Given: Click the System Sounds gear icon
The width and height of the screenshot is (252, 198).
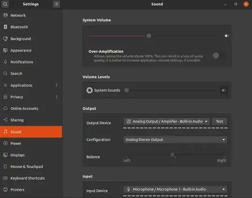Looking at the screenshot, I should click(90, 90).
